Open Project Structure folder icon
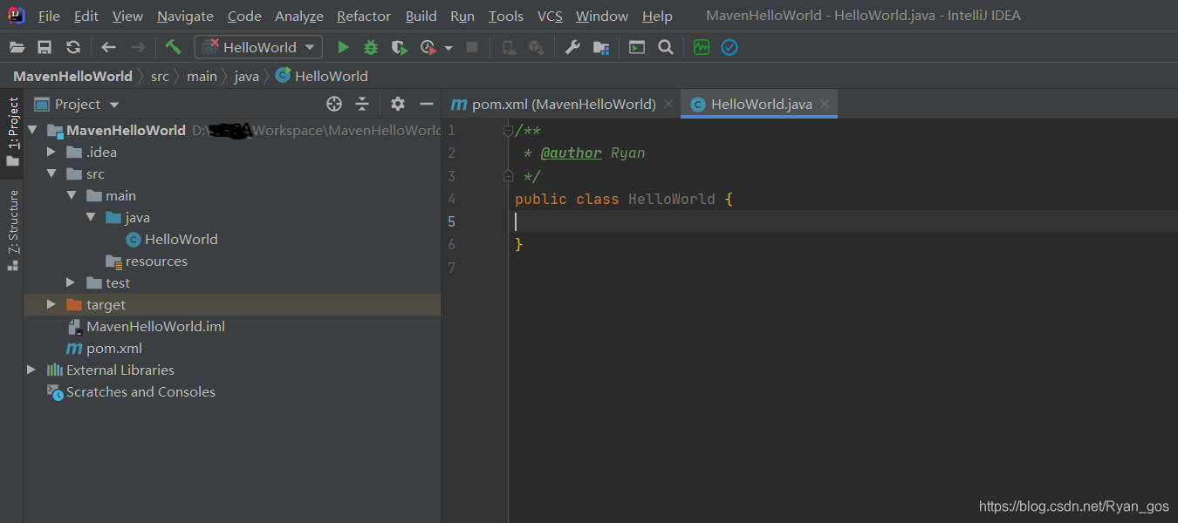Viewport: 1178px width, 523px height. [601, 47]
